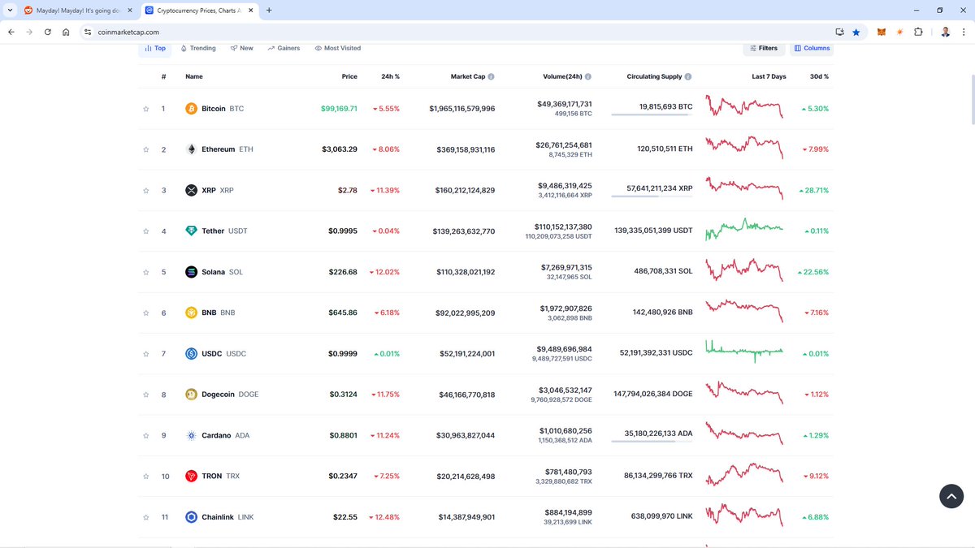Open the Ethereum name link
This screenshot has width=975, height=548.
click(x=218, y=149)
